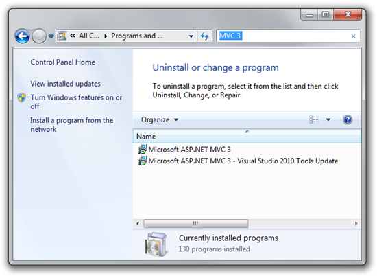The height and width of the screenshot is (276, 377).
Task: Click the icon beside the Visual Studio 2010 Tools Update entry
Action: pyautogui.click(x=143, y=161)
